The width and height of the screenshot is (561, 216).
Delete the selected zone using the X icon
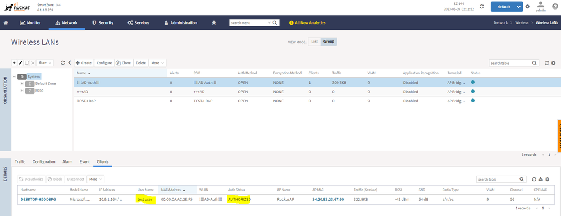[x=33, y=62]
